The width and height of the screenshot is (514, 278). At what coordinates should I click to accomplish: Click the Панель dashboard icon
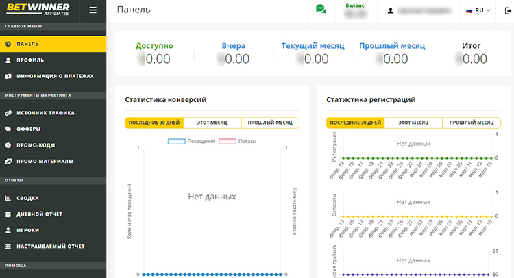8,44
